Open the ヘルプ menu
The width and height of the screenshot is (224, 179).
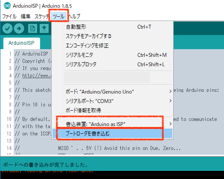[x=74, y=17]
